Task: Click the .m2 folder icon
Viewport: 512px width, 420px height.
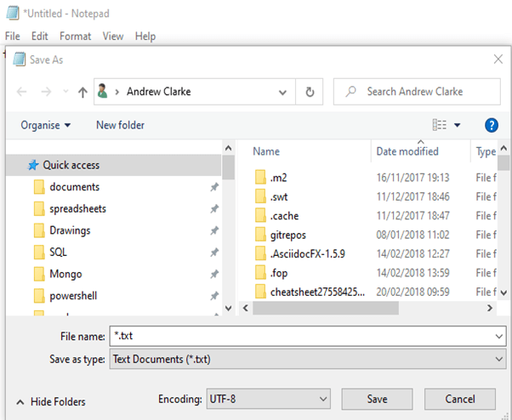Action: click(260, 178)
